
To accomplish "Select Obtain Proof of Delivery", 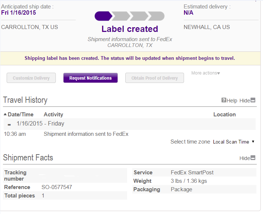I will tap(155, 78).
